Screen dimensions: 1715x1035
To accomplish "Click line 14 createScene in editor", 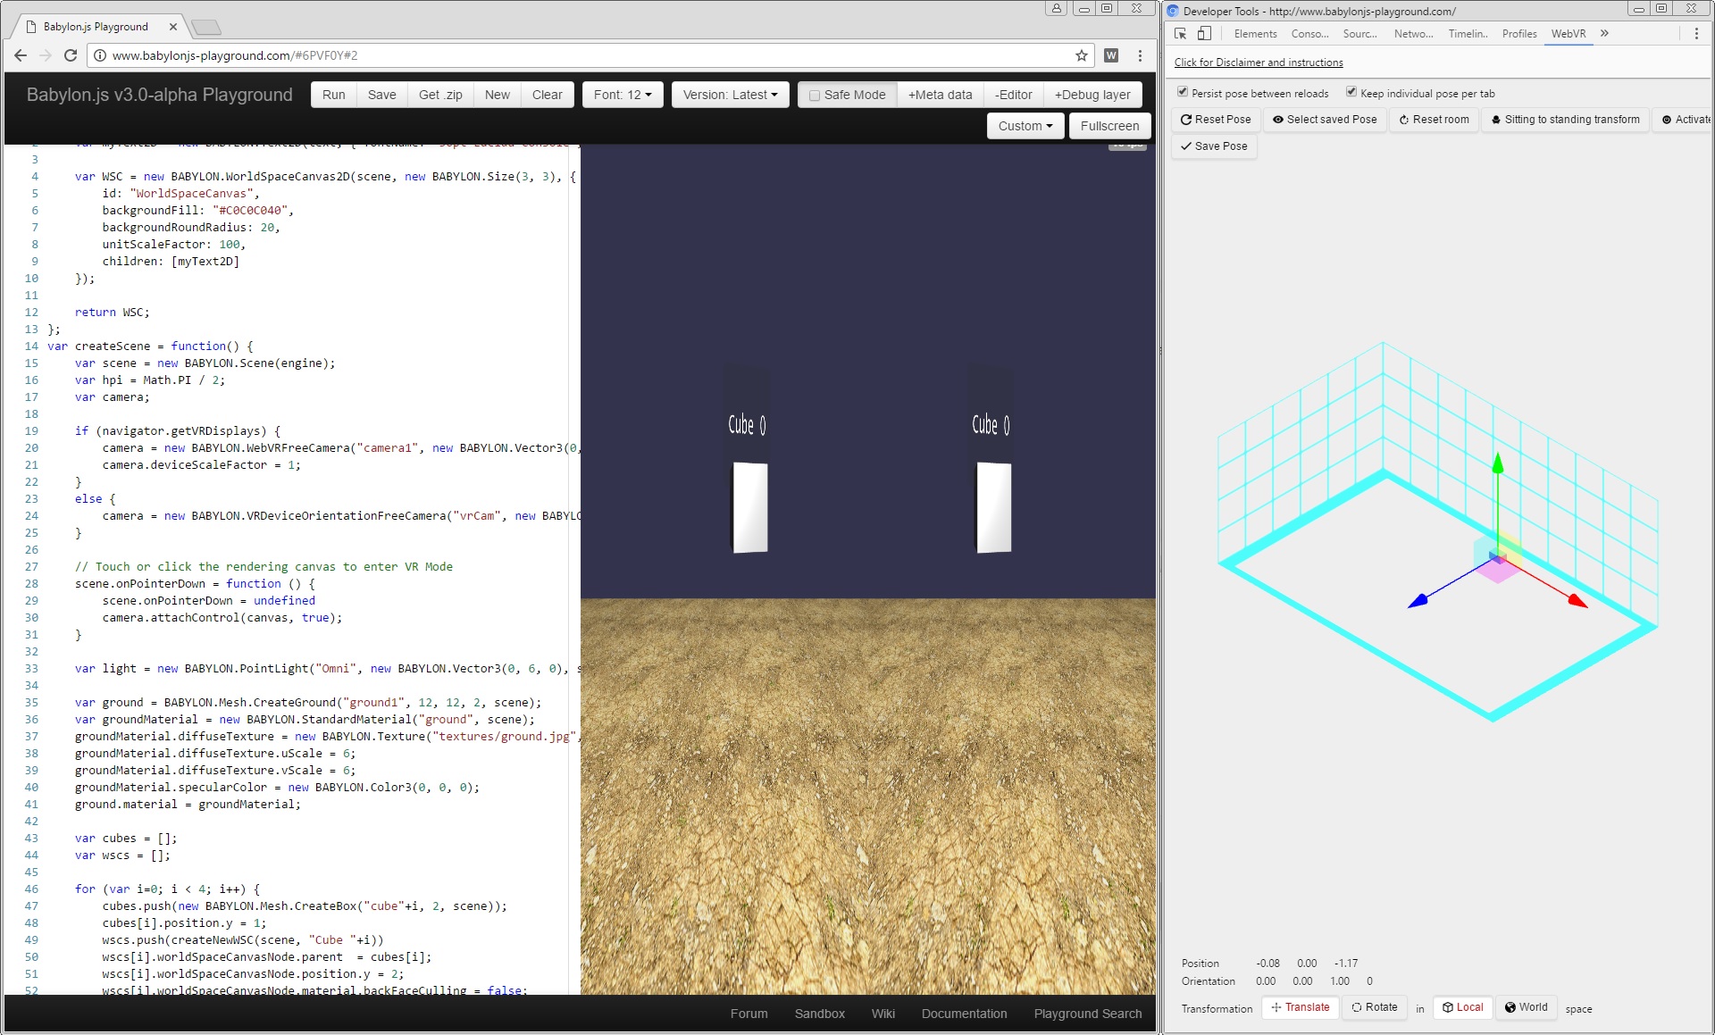I will [x=151, y=346].
